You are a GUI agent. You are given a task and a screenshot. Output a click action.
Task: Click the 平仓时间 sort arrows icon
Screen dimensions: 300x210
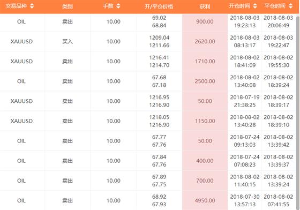[290, 6]
